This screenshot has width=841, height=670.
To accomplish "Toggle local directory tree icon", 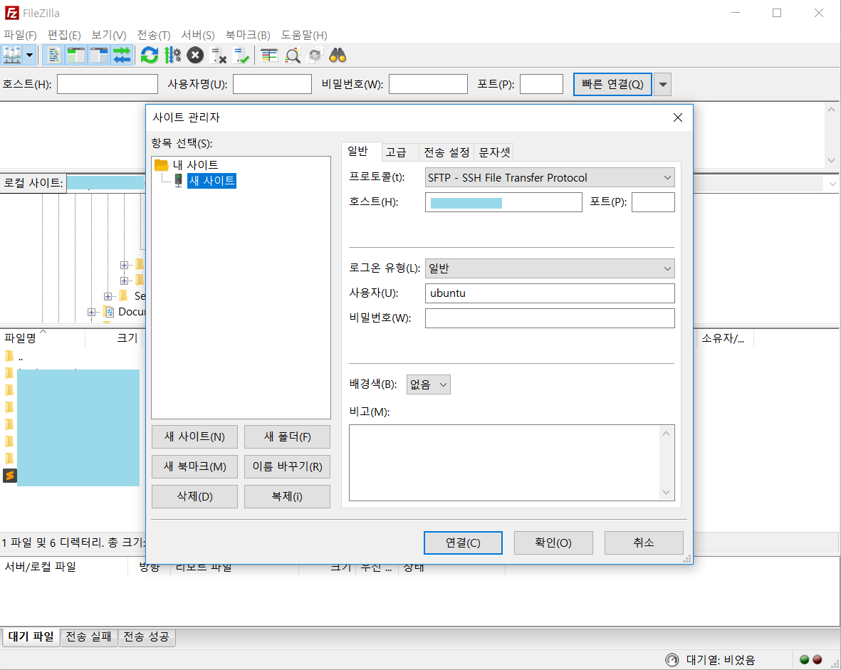I will [76, 56].
